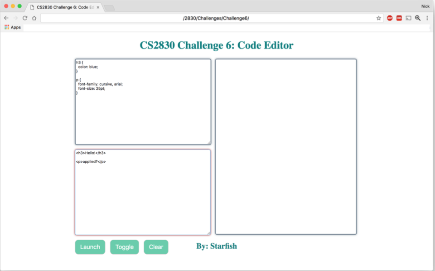Screen dimensions: 435x271
Task: Close the CS2830 Challenge 6 tab
Action: [x=98, y=8]
